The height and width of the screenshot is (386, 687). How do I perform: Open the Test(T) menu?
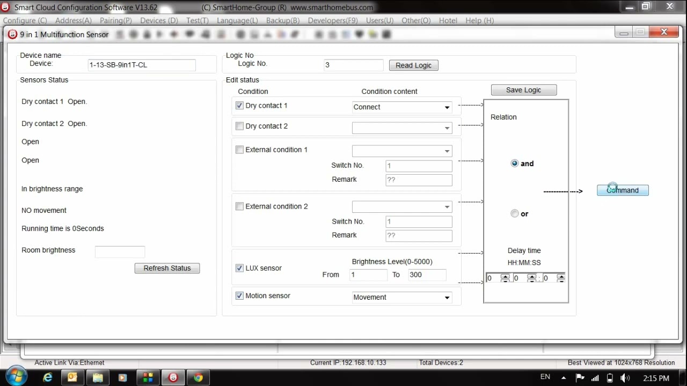(x=198, y=20)
